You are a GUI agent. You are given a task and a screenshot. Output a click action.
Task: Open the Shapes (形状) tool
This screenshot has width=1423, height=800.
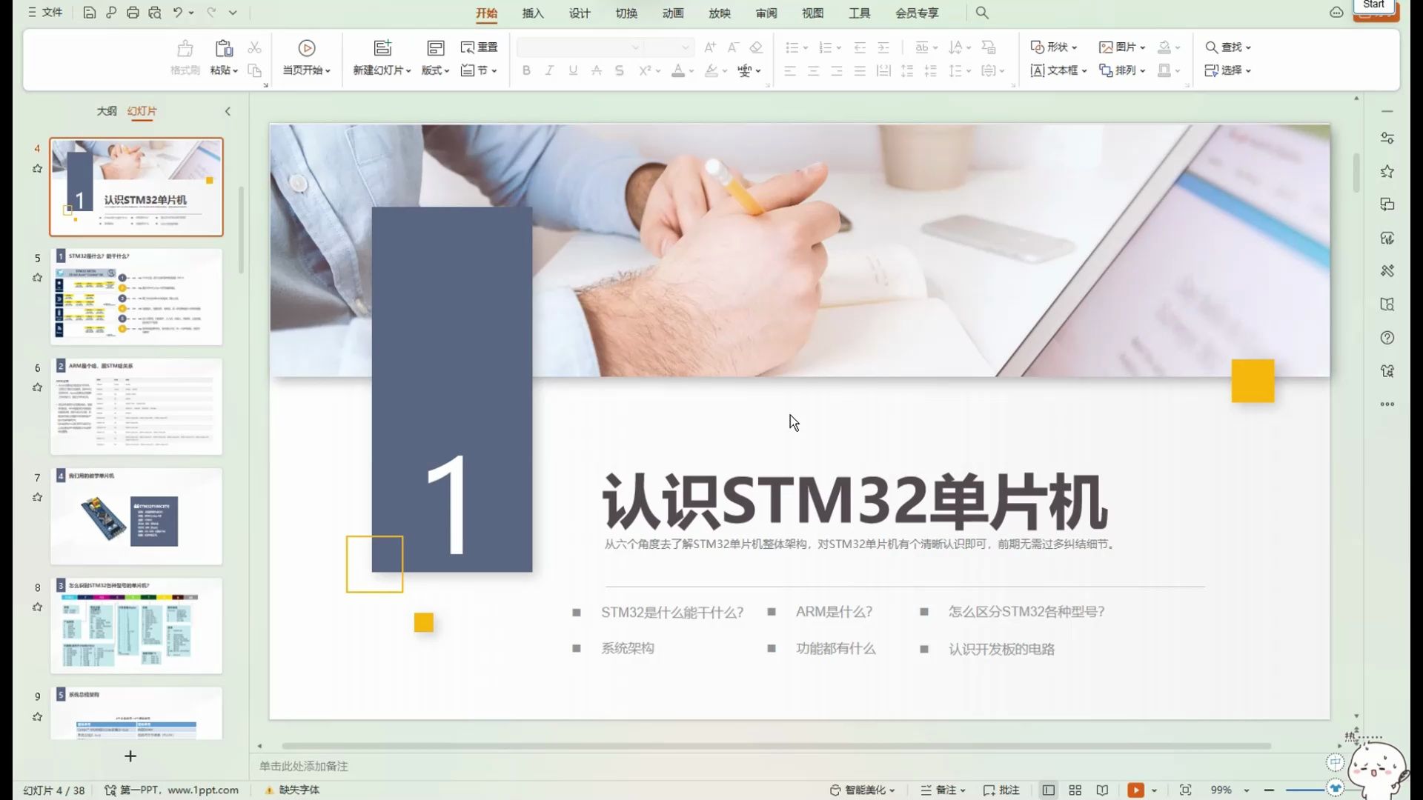(1054, 47)
